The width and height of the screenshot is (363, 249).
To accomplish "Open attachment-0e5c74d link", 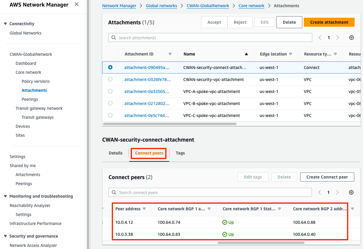I will click(x=147, y=115).
